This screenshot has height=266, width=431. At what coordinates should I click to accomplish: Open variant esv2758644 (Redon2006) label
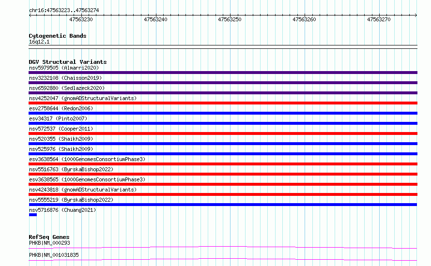click(61, 108)
